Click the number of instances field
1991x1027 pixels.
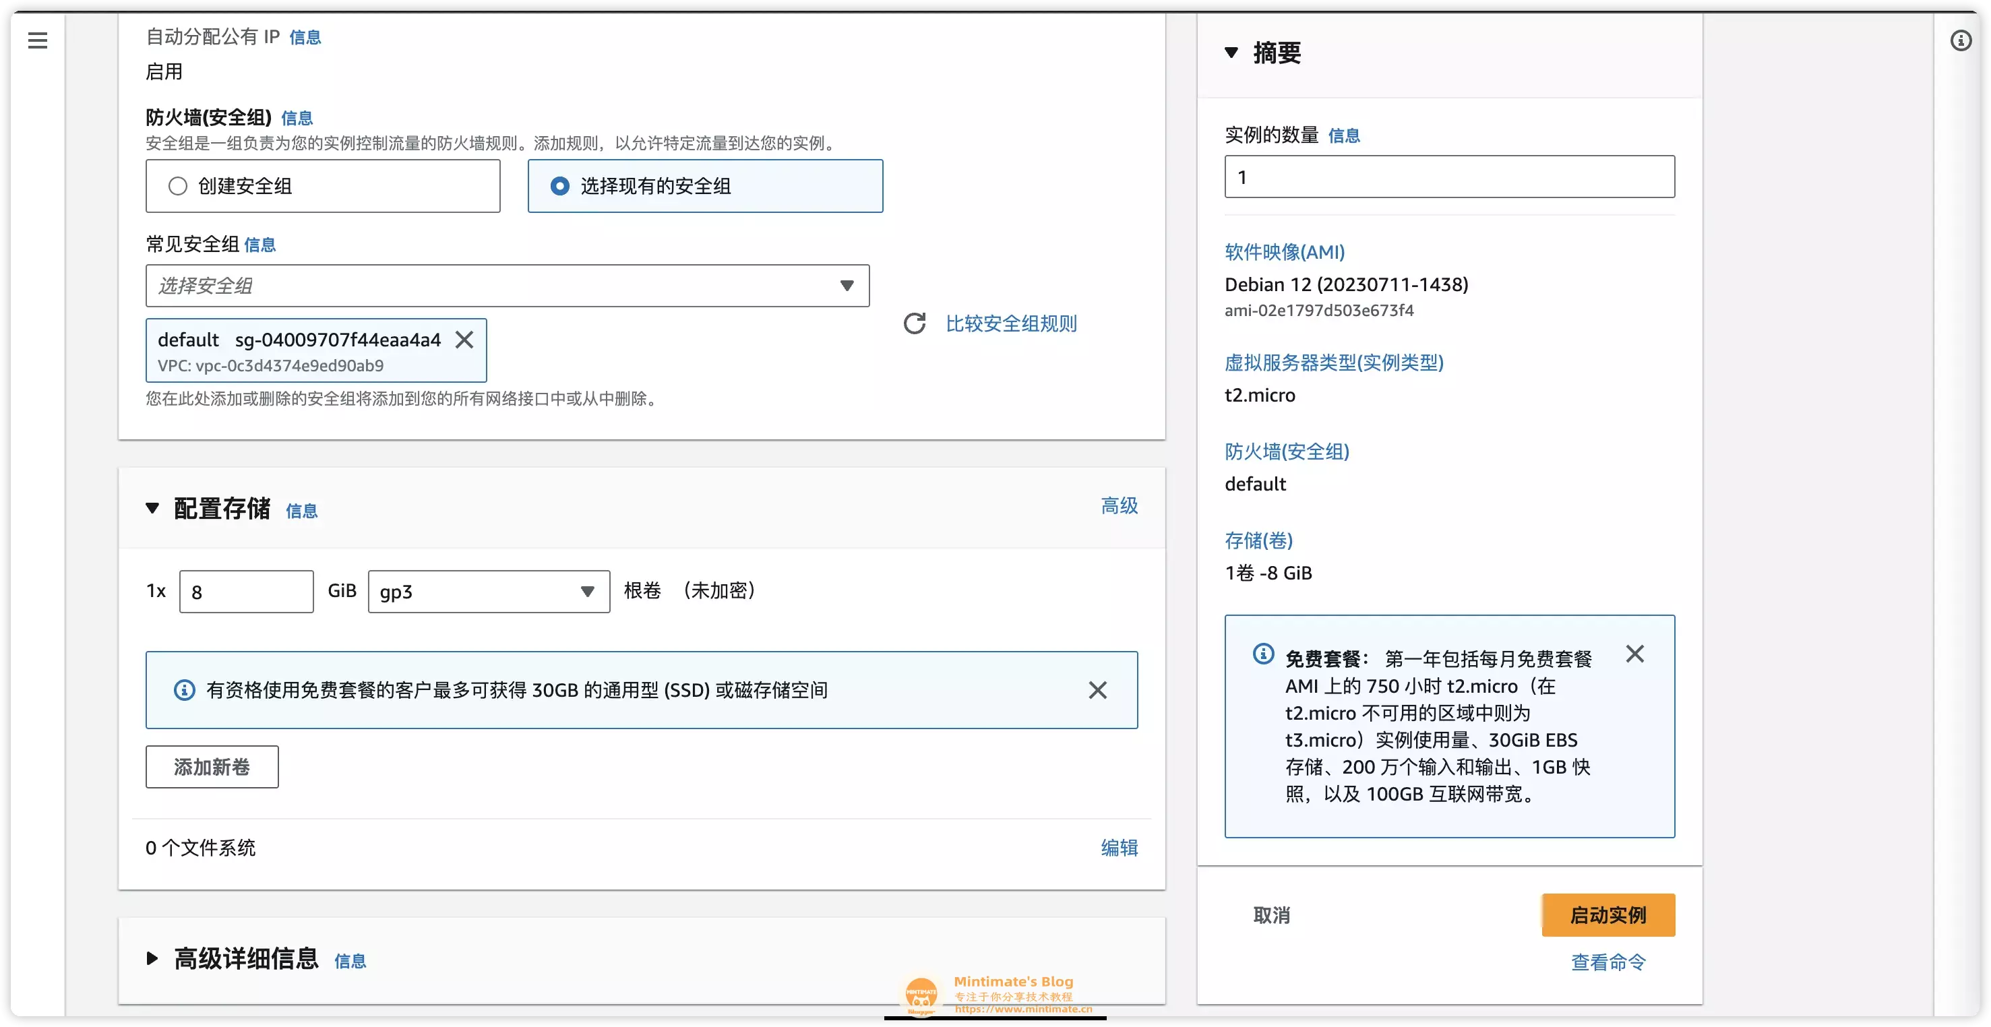(x=1449, y=176)
